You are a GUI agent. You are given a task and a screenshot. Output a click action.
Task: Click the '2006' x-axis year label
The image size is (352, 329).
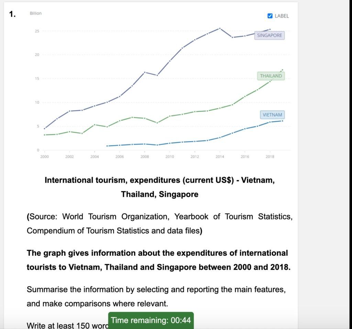click(120, 157)
